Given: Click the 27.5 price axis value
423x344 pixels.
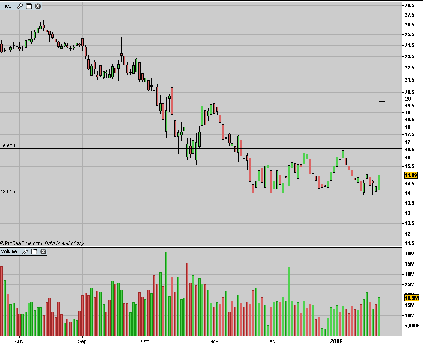Looking at the screenshot, I should (x=410, y=15).
